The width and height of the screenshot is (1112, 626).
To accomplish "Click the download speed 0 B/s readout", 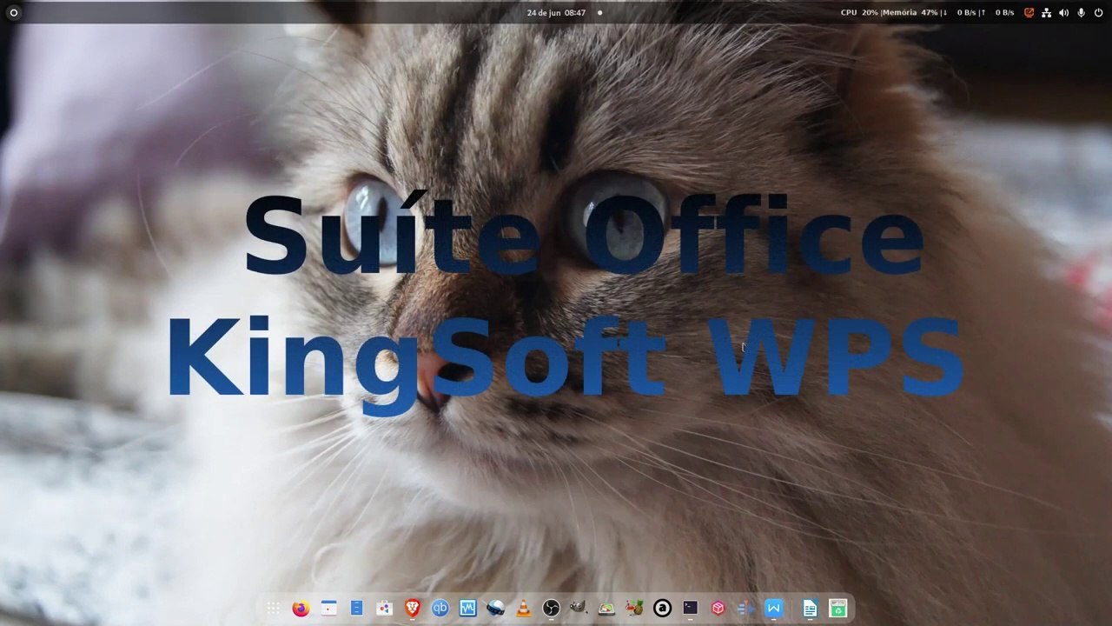I will point(967,13).
